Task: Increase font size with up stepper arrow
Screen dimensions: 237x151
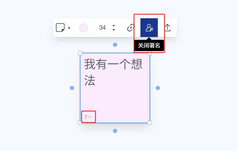Action: [x=114, y=25]
